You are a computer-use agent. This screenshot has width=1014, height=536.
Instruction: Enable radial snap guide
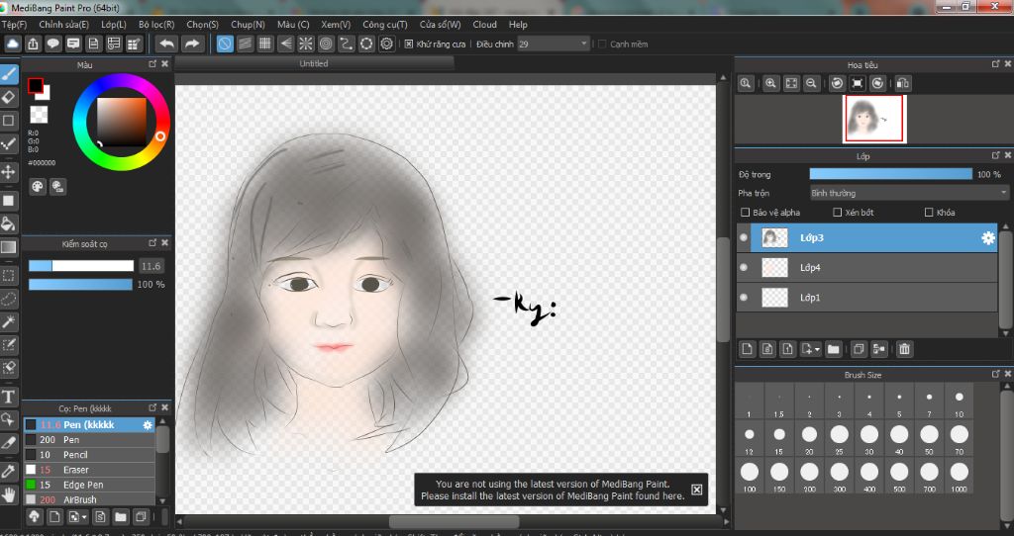click(305, 44)
